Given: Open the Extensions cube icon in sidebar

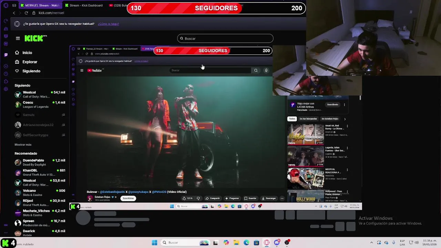Looking at the screenshot, I should [6, 82].
